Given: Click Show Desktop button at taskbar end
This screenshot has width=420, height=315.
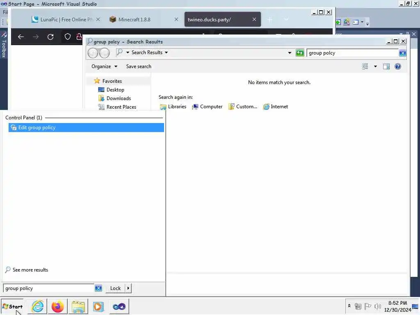Looking at the screenshot, I should point(415,306).
